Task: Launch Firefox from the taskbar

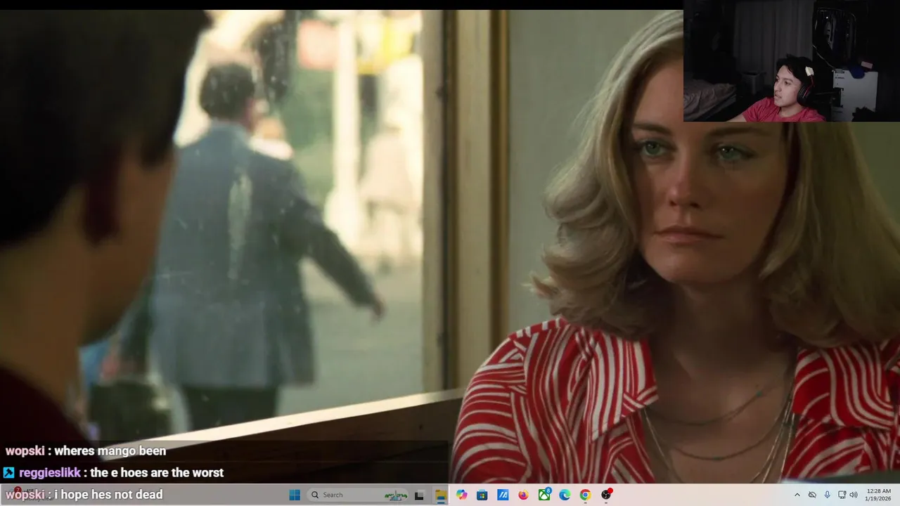Action: click(523, 495)
